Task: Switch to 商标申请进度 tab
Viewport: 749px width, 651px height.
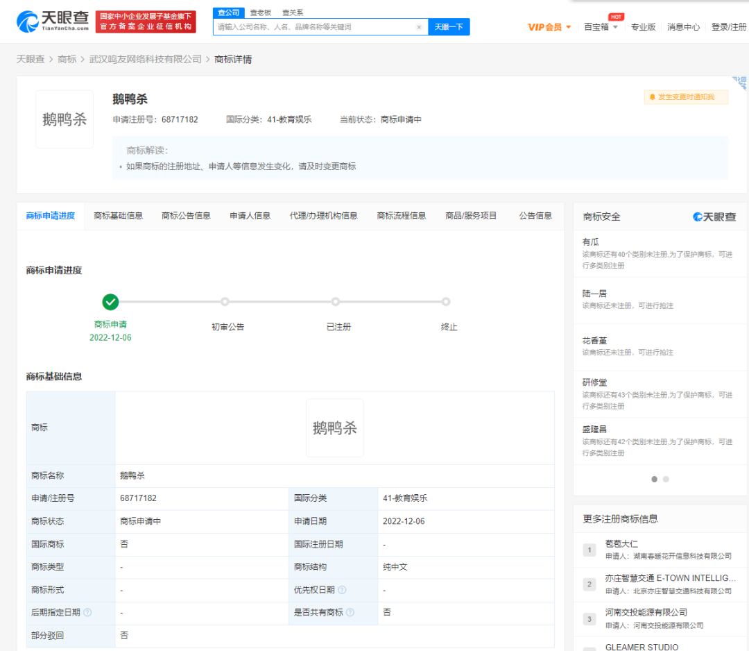Action: (51, 216)
